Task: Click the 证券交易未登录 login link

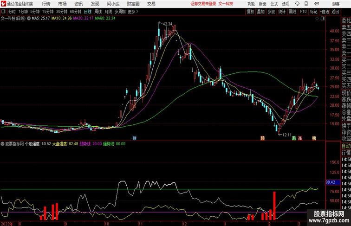Action: 203,4
